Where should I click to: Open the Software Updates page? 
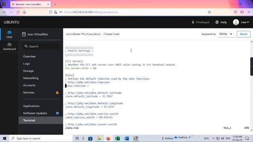(35, 113)
